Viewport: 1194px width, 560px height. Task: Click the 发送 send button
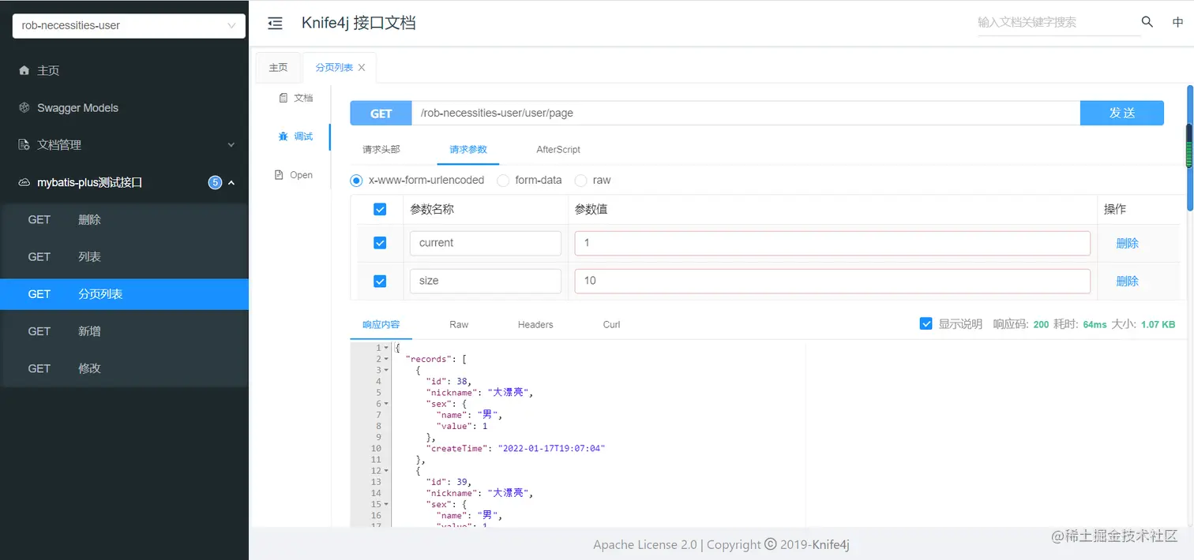[x=1122, y=113]
